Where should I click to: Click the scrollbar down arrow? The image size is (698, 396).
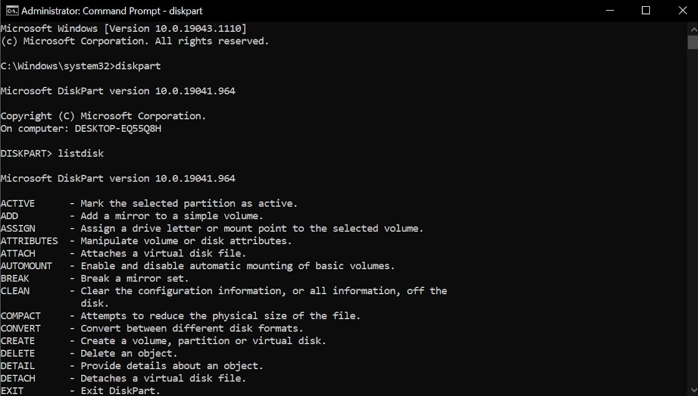coord(693,390)
